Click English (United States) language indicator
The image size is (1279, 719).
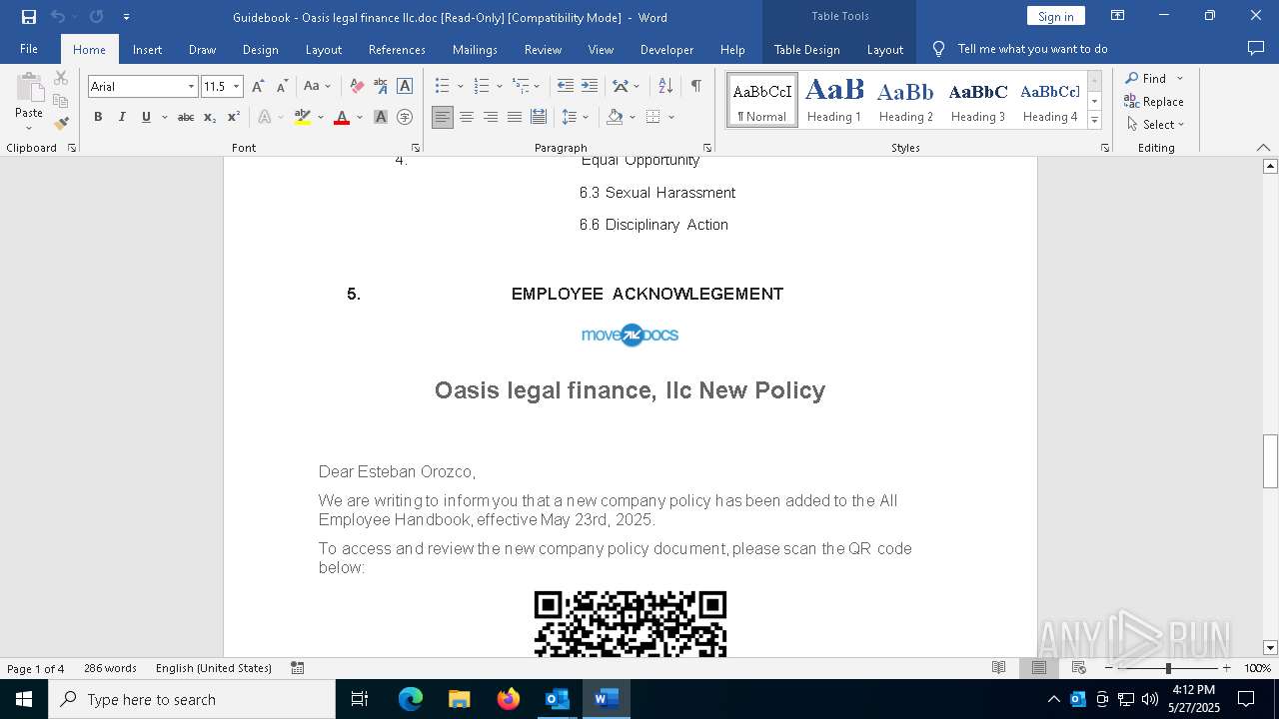[x=214, y=668]
